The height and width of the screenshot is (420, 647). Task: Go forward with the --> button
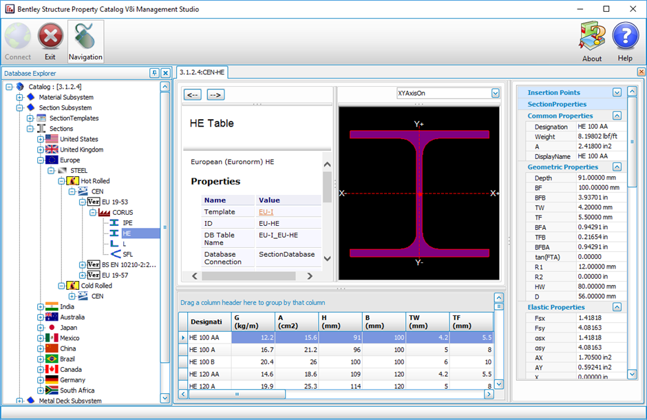[x=215, y=94]
